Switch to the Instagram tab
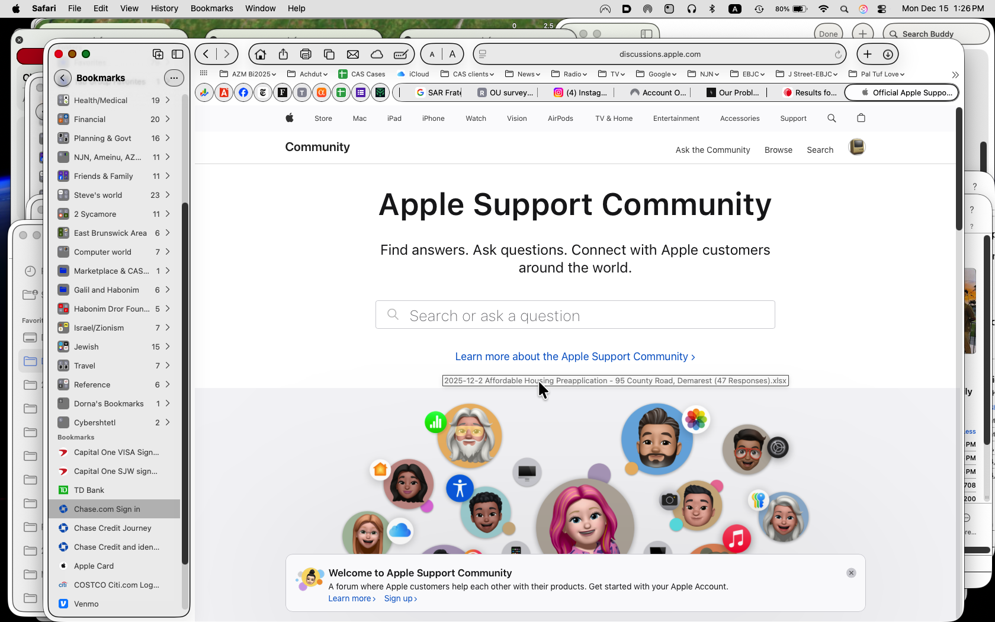 pos(581,92)
